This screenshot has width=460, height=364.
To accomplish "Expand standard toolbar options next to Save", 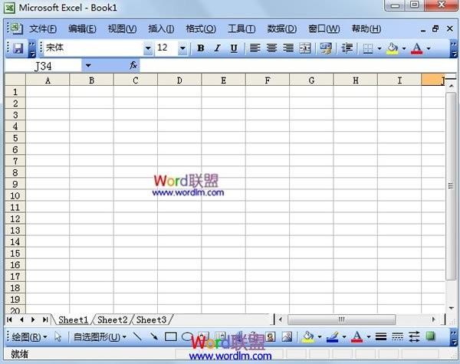I will coord(32,49).
